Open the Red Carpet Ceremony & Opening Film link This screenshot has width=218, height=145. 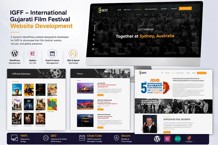tap(107, 86)
